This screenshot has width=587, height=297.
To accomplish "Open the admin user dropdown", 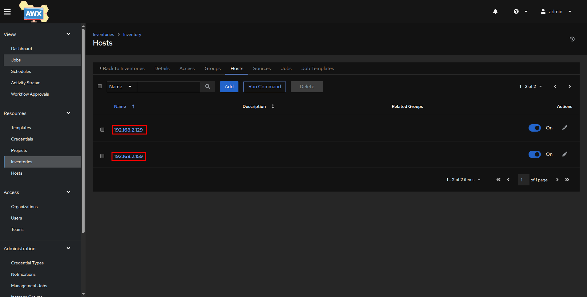I will point(556,11).
